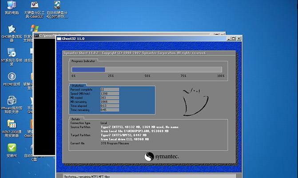This screenshot has height=178, width=298.
Task: Click the Speed value 1398
Action: click(x=110, y=93)
